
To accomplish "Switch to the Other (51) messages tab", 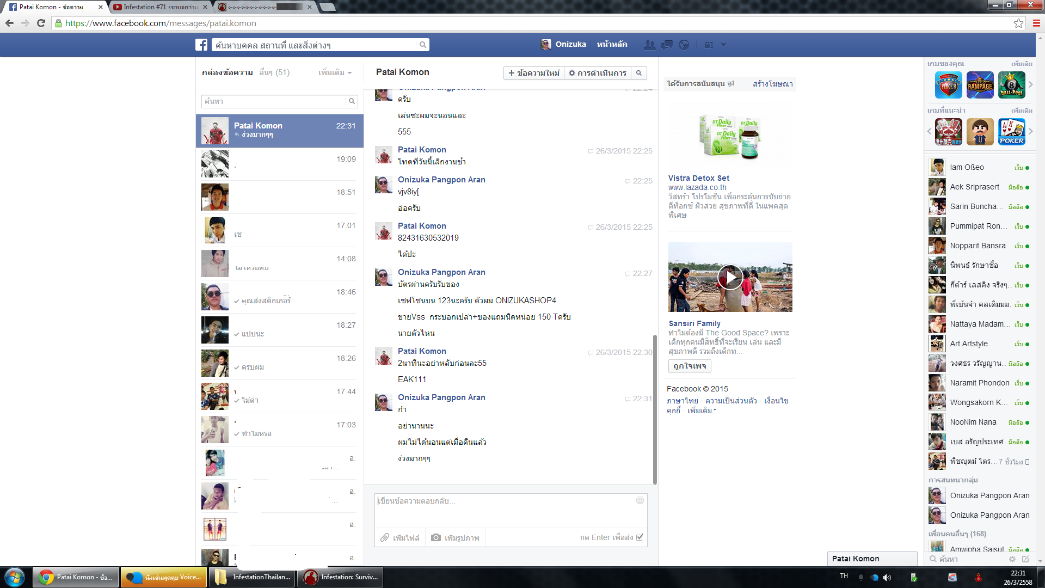I will pos(274,72).
